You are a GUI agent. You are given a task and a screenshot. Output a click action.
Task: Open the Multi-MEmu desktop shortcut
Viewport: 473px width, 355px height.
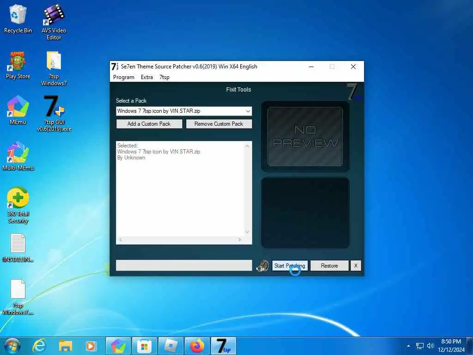[x=18, y=155]
